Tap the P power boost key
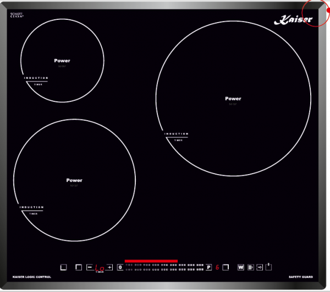This screenshot has height=292, width=330. click(208, 267)
